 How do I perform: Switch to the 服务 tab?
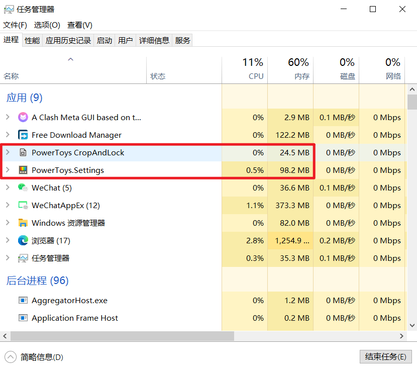point(182,40)
